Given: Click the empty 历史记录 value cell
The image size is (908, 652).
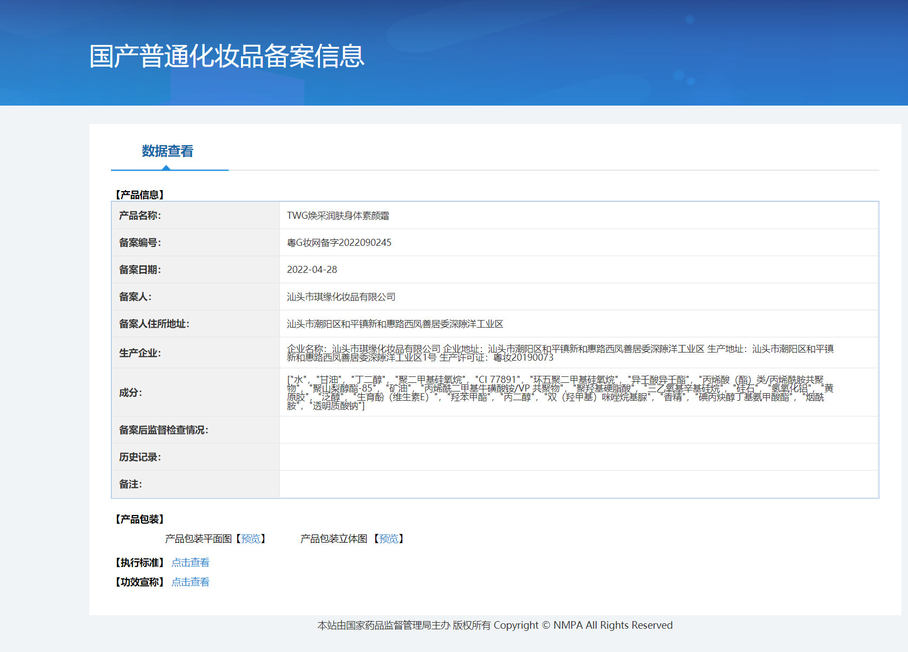Looking at the screenshot, I should pos(578,457).
